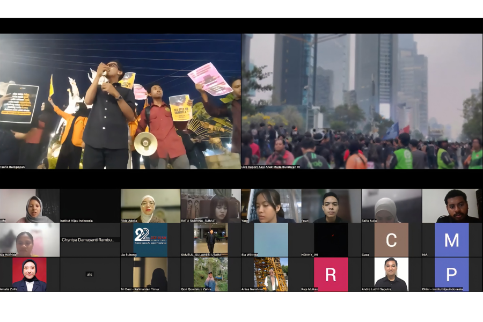
Task: Select RATU SABRINA_SUMUT's video tile
Action: 211,206
